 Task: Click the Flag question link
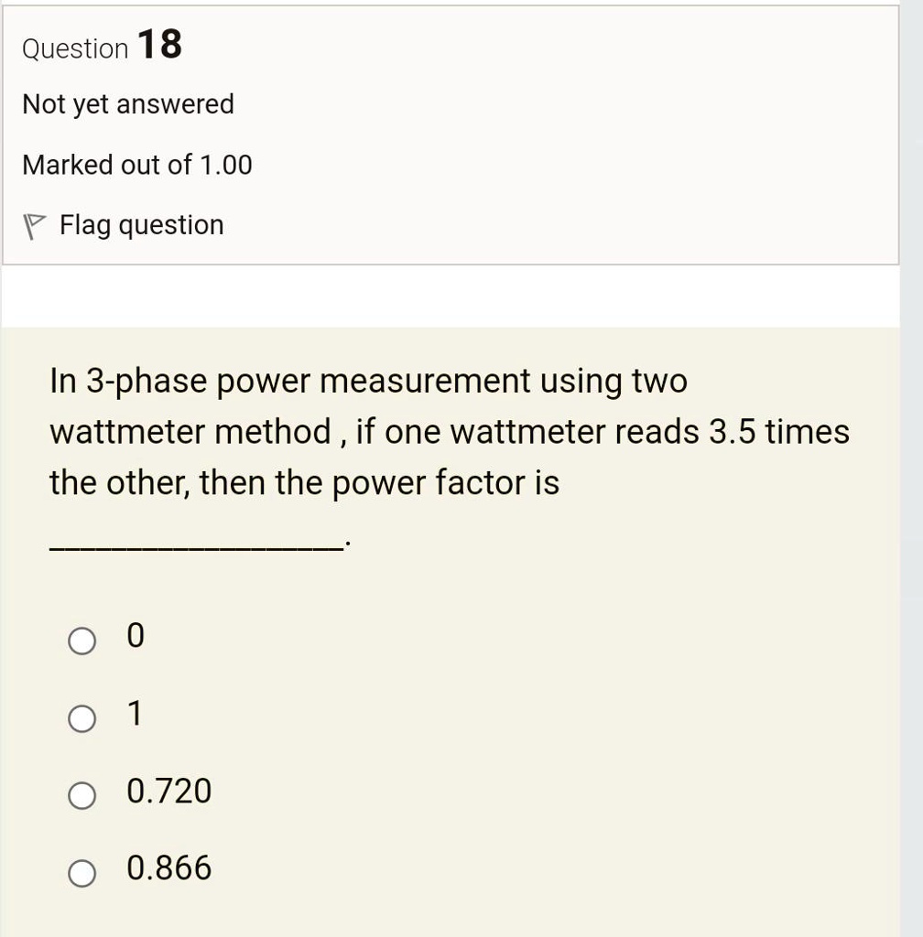(x=141, y=224)
